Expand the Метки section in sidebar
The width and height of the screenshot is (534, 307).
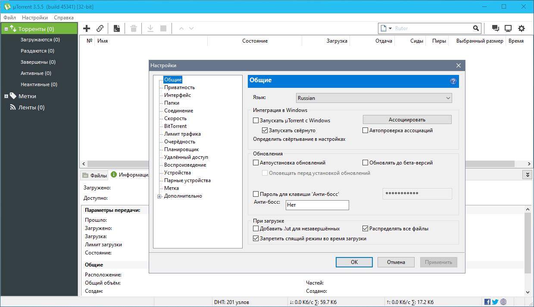(6, 96)
